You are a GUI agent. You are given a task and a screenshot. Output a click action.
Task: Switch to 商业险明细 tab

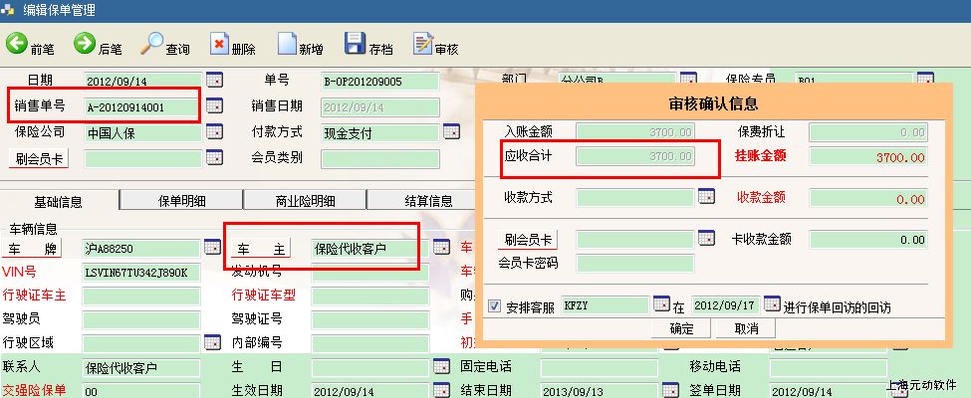pyautogui.click(x=305, y=201)
